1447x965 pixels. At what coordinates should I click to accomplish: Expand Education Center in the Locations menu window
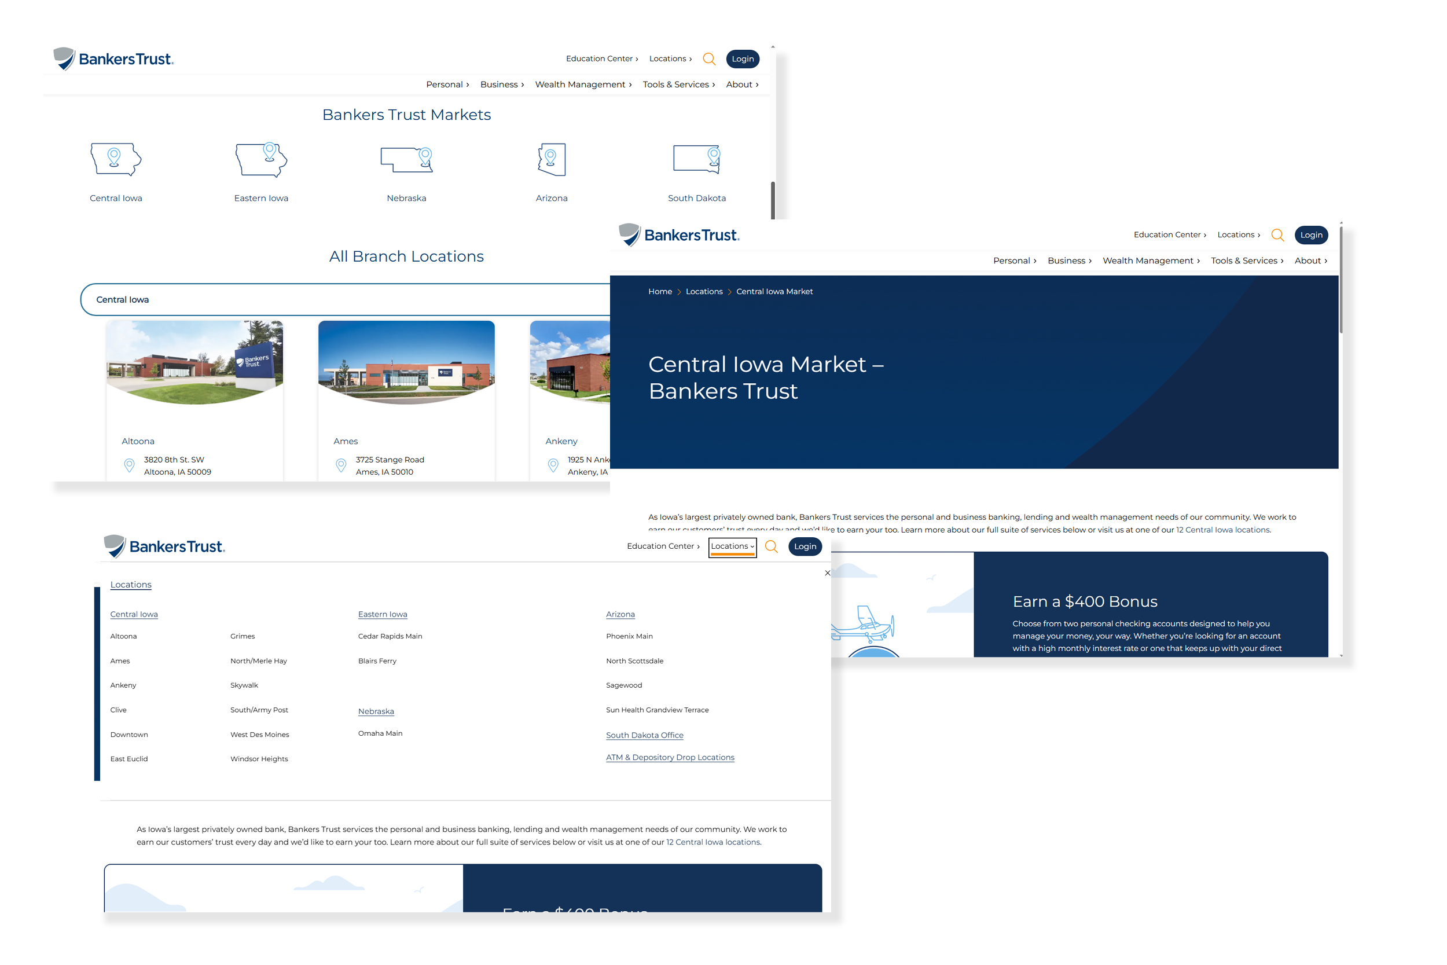663,546
